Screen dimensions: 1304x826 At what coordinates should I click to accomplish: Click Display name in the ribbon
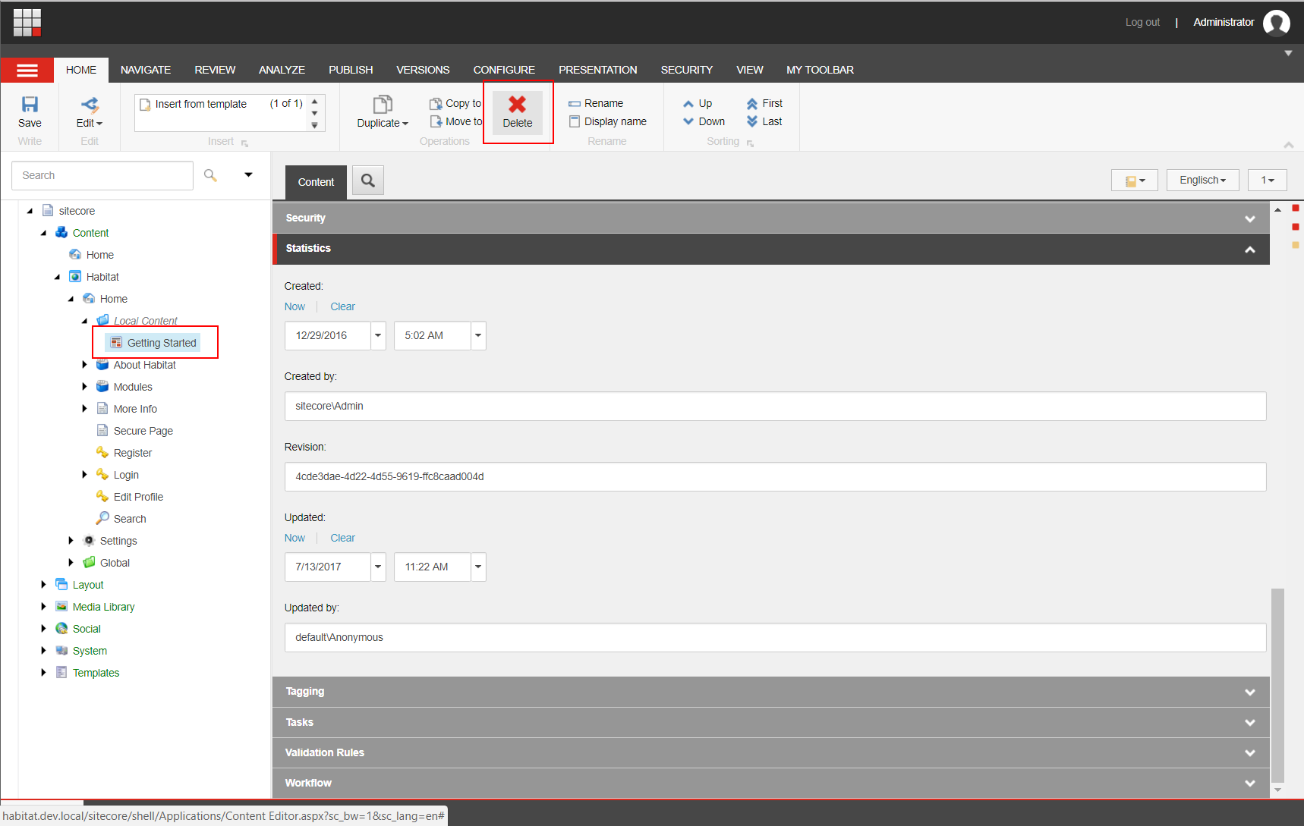[x=608, y=121]
